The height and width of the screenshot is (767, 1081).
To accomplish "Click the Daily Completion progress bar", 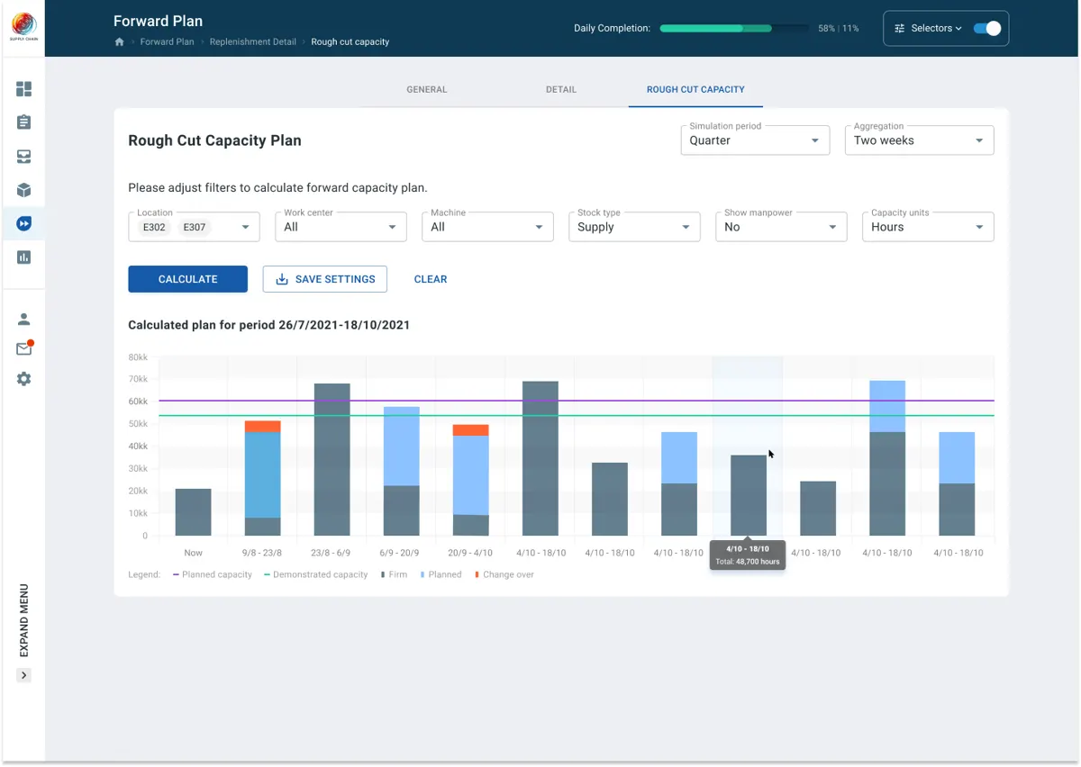I will point(733,29).
